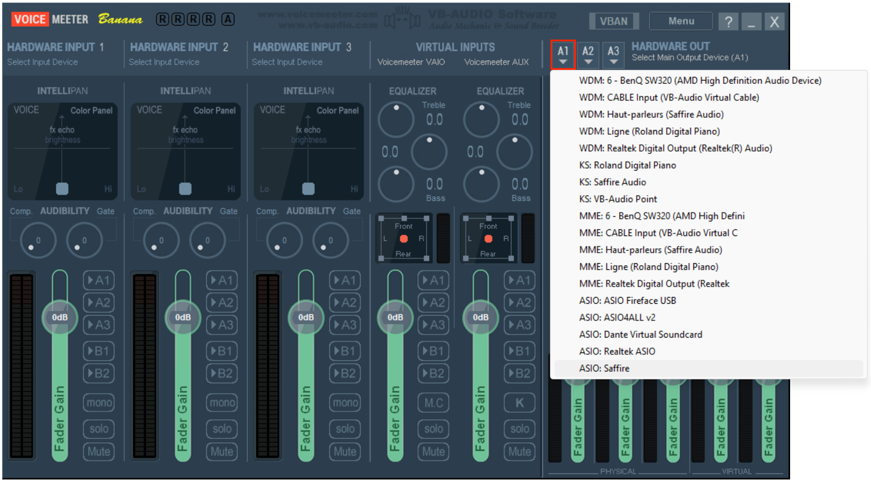
Task: Click Voicemeeter AUX 0dB fader knob
Action: tap(481, 317)
